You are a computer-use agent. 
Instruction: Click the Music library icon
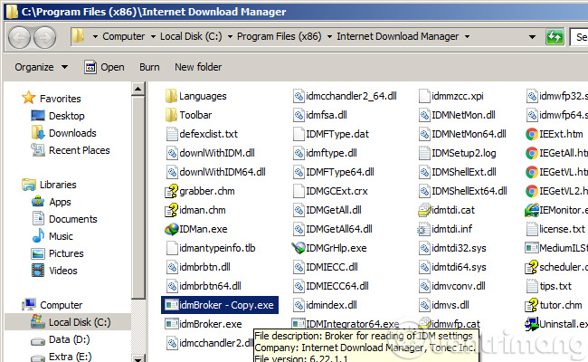tap(38, 236)
